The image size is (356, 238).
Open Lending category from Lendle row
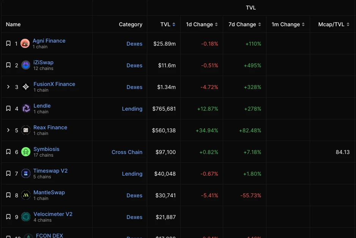coord(132,109)
